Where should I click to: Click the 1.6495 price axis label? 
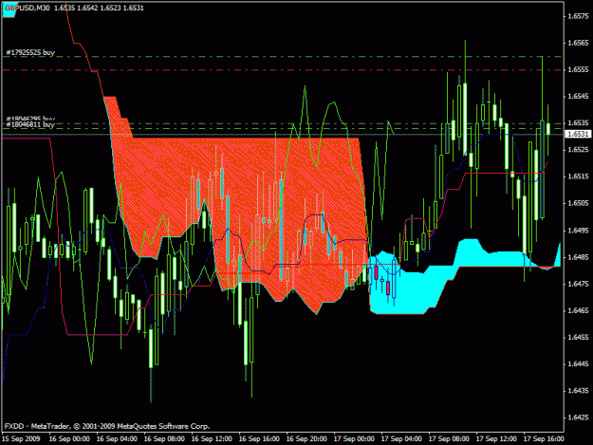(x=578, y=231)
